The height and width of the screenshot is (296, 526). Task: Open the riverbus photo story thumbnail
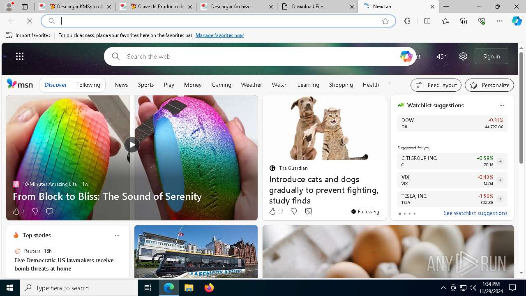tap(196, 252)
